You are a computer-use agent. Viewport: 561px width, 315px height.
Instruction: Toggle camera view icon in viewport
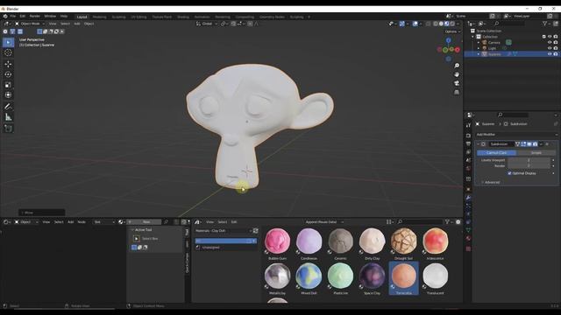point(457,83)
